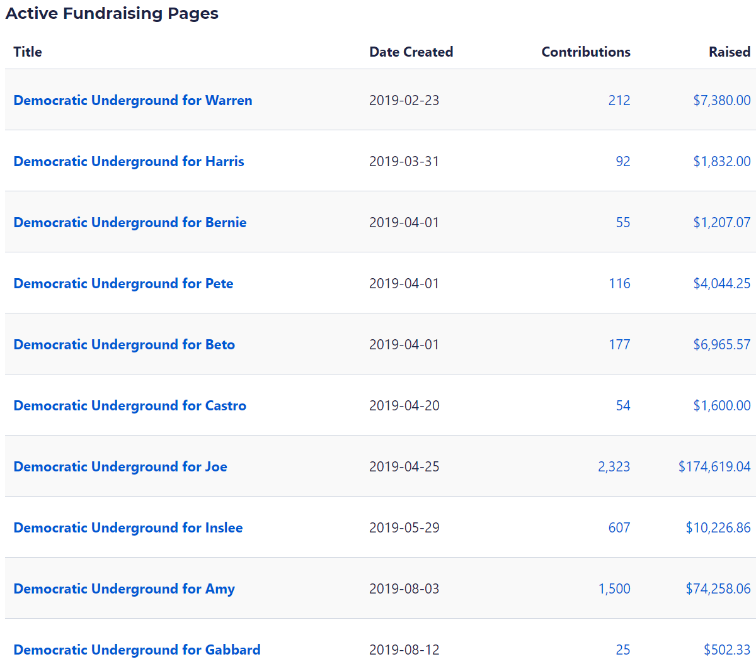The image size is (756, 664).
Task: Open Democratic Underground for Joe page
Action: click(120, 467)
